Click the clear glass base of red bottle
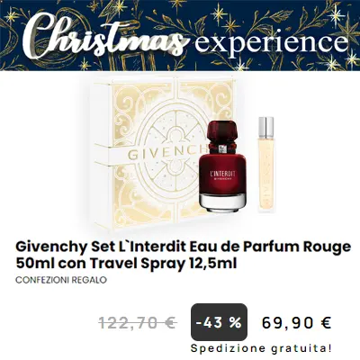Screen dimensions: 360x360 point(224,201)
